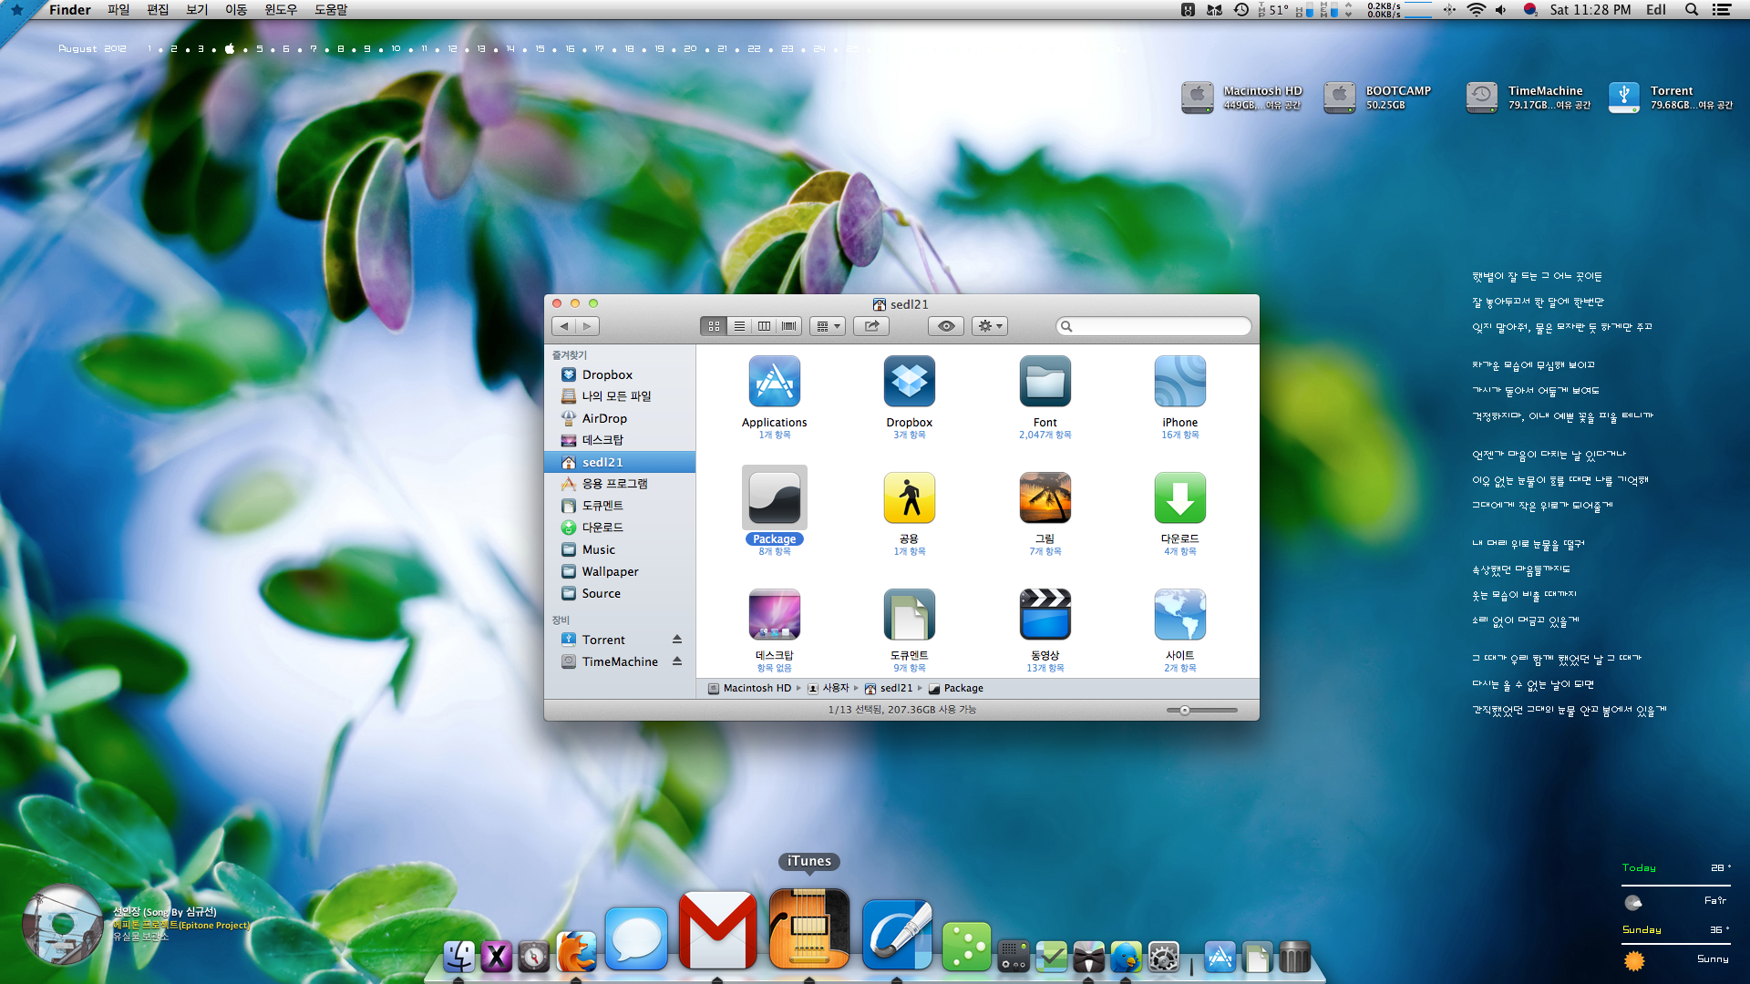Select Dropbox in the sidebar
This screenshot has height=984, width=1750.
point(620,374)
